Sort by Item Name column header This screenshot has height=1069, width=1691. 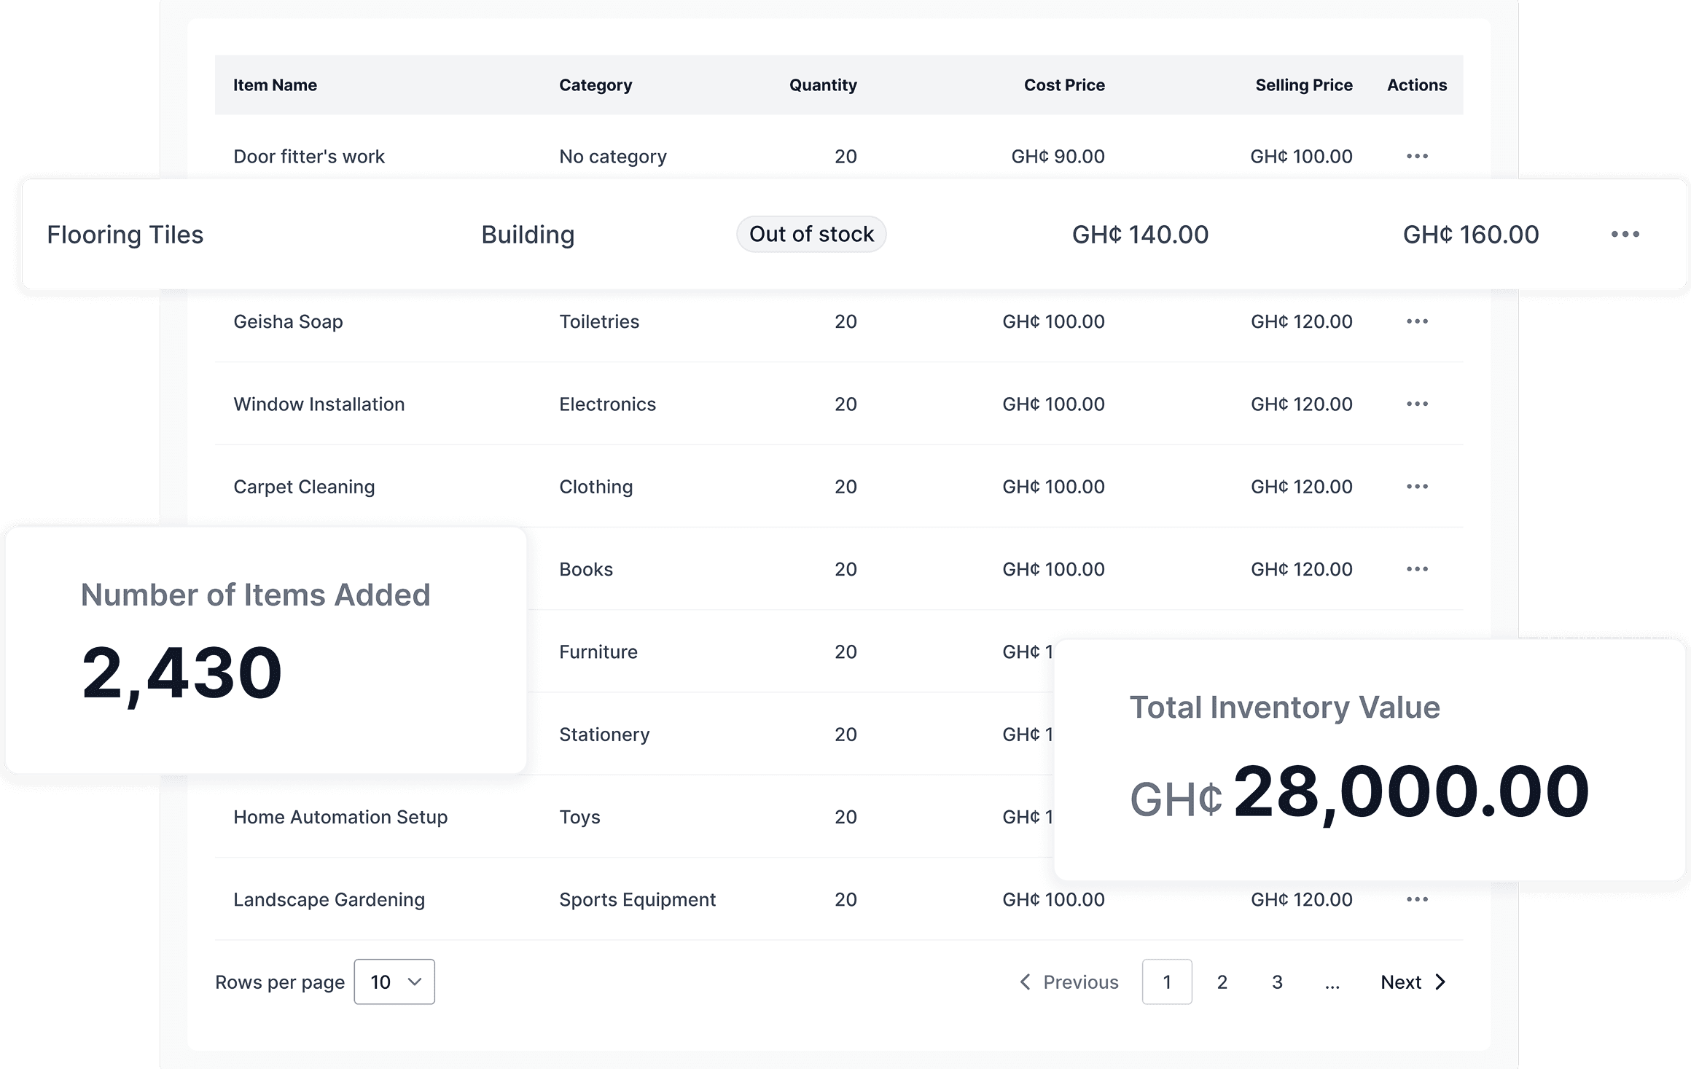[275, 85]
